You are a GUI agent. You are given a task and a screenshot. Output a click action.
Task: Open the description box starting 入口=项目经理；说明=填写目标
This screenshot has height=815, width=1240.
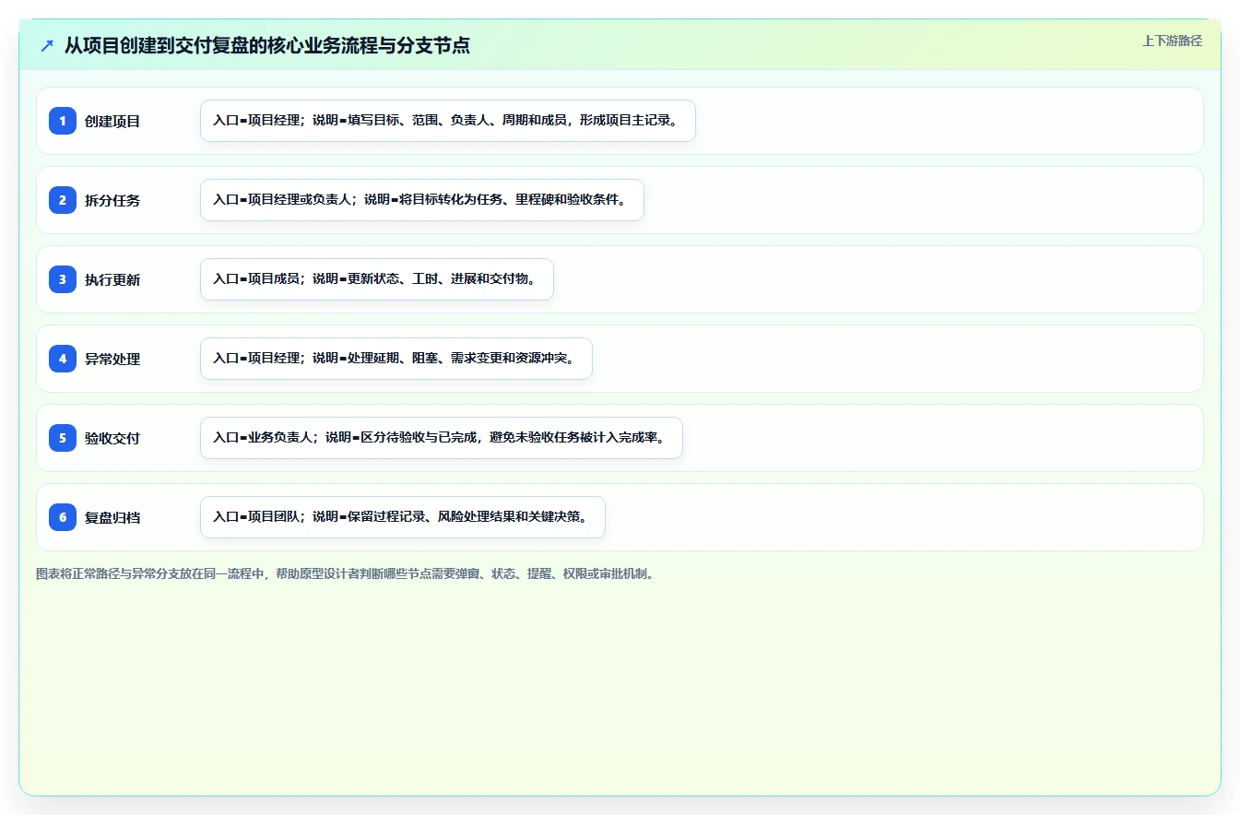click(x=448, y=121)
